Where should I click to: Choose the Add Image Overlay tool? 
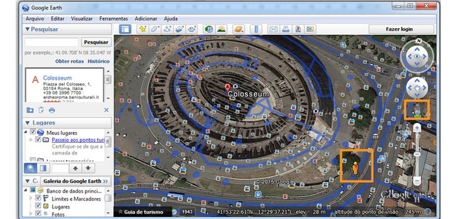180,29
